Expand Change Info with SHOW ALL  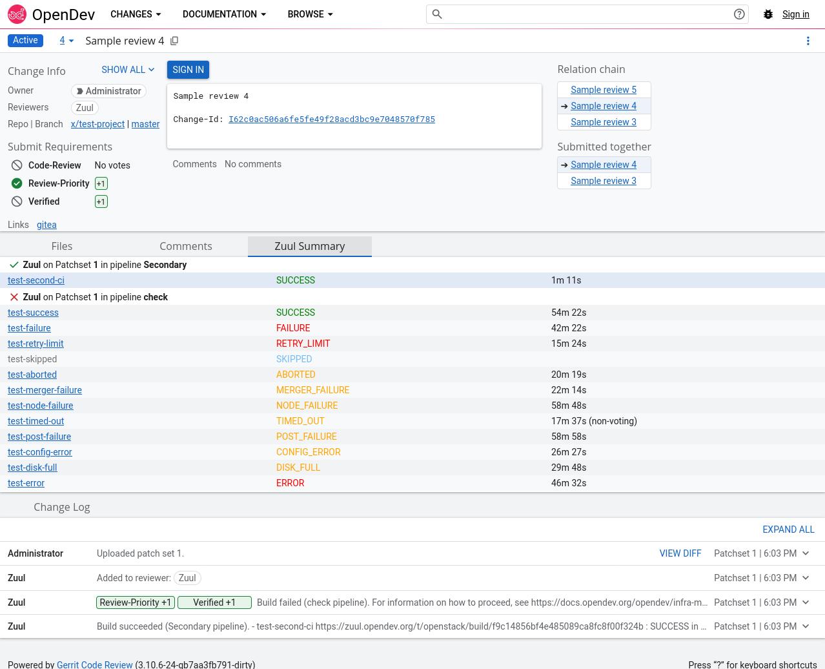coord(128,70)
